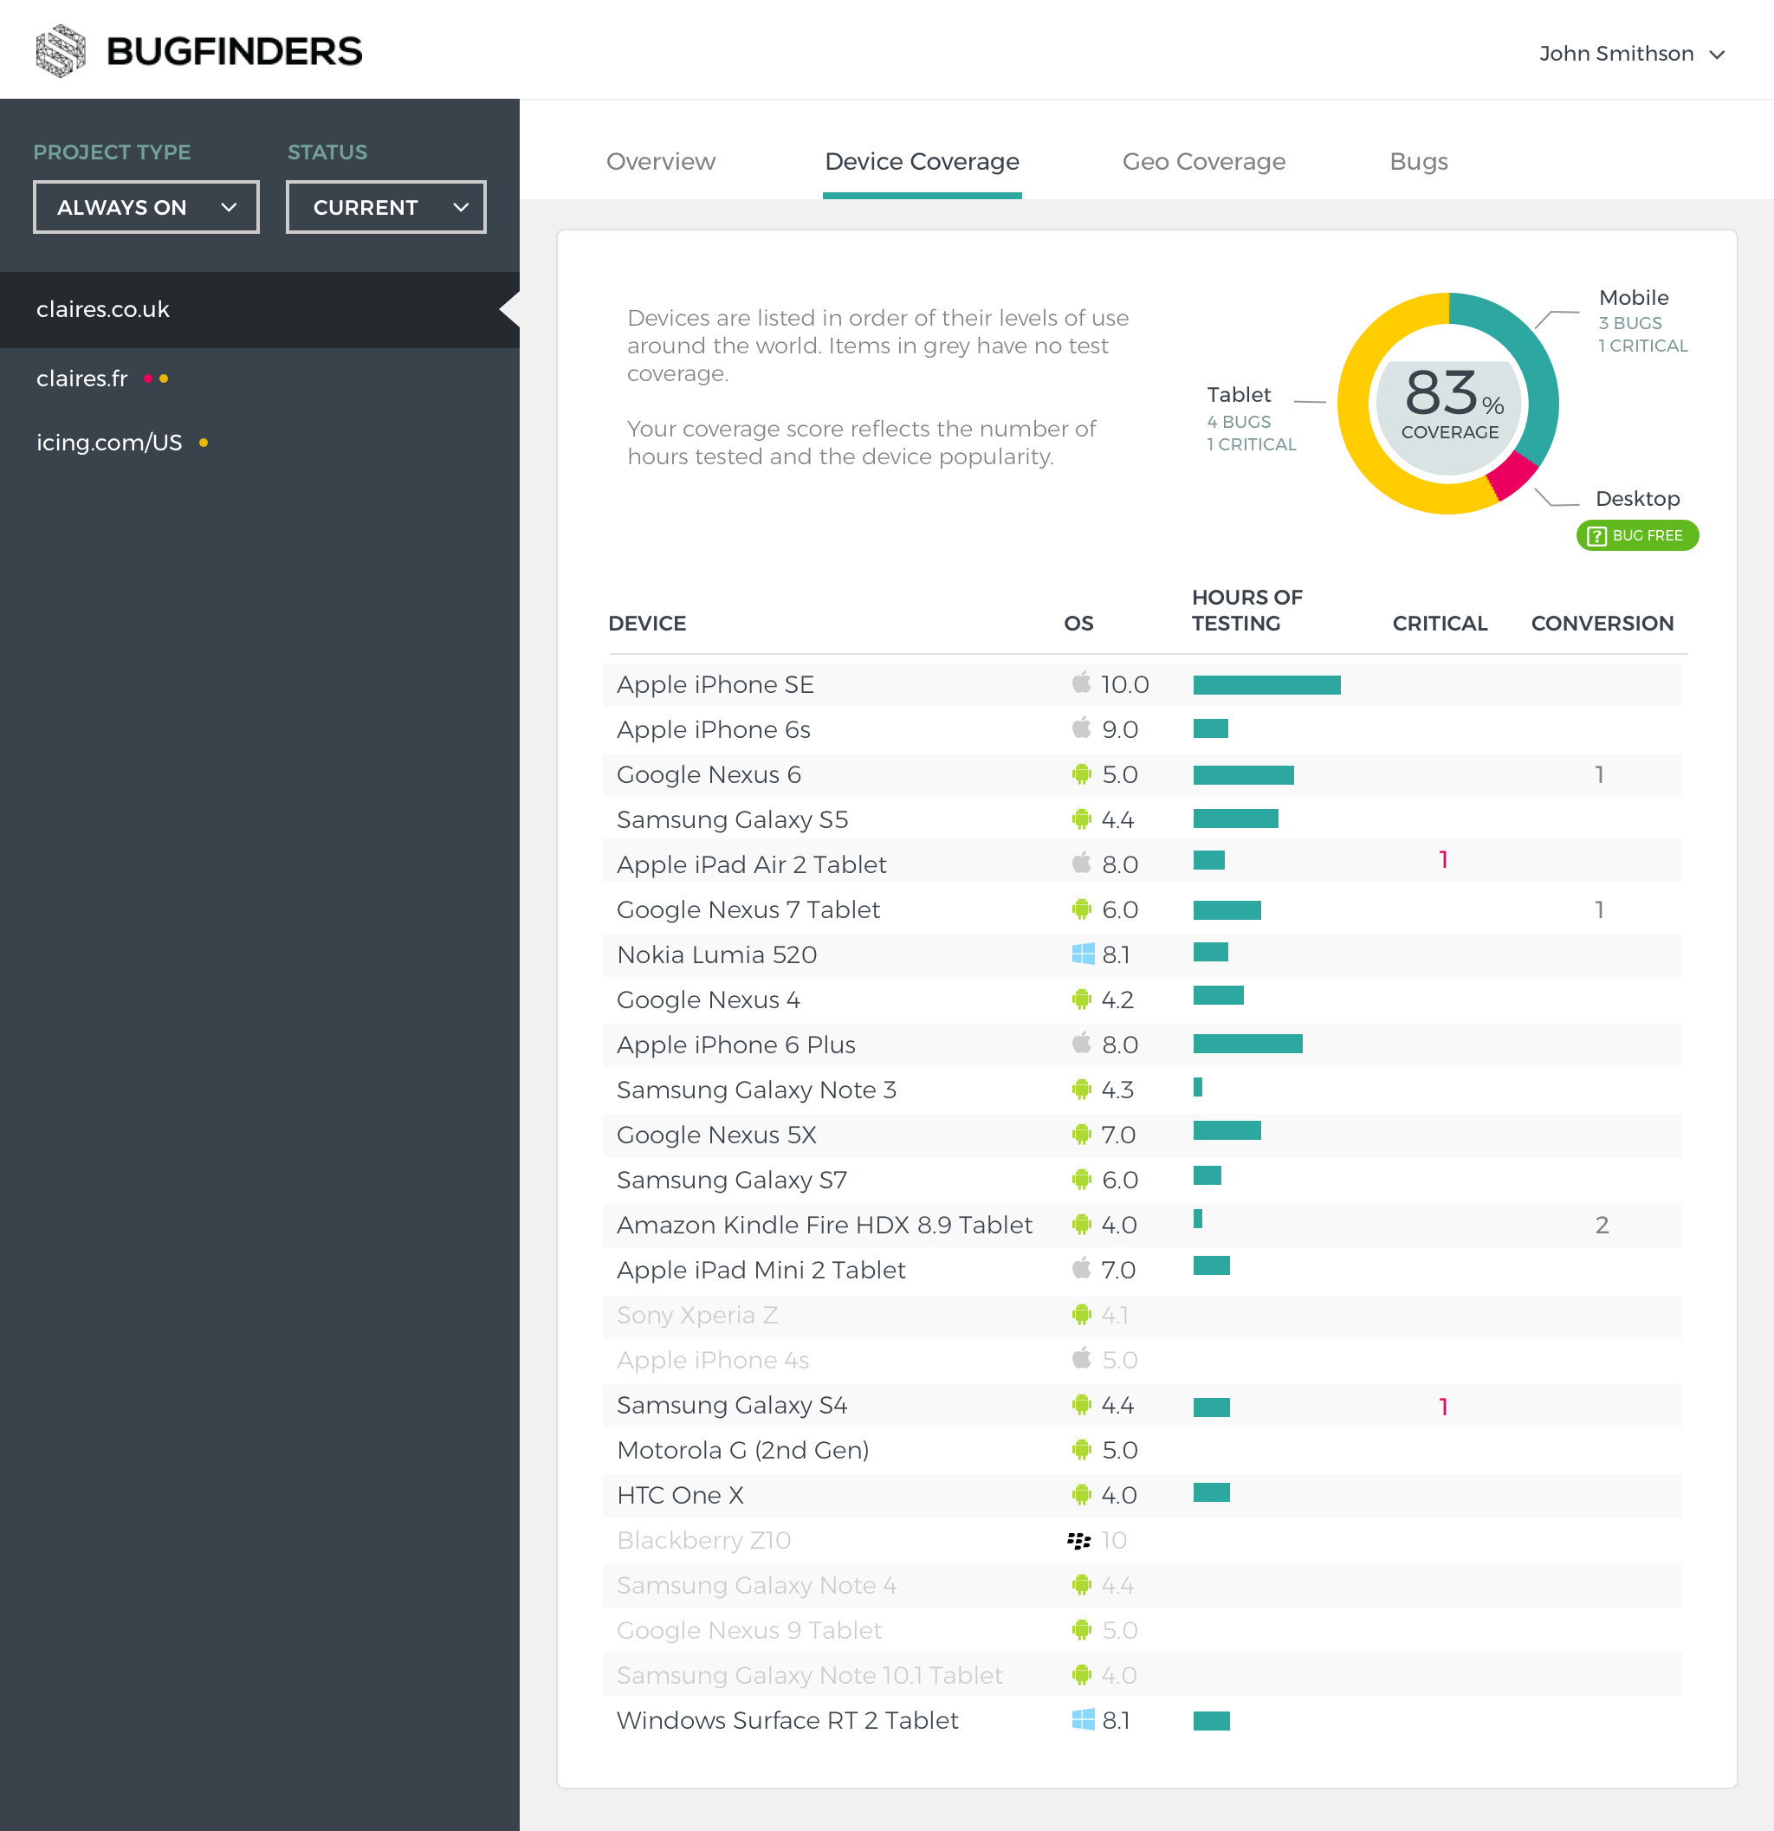Click the Bug Free desktop badge
This screenshot has width=1774, height=1831.
(1636, 535)
